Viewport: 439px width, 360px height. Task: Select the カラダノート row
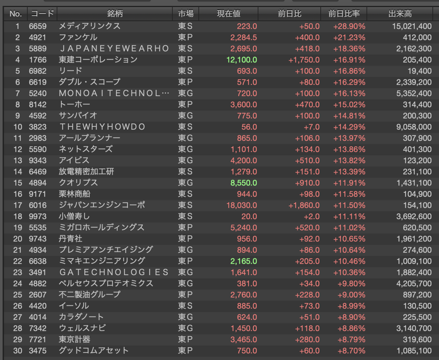(219, 317)
